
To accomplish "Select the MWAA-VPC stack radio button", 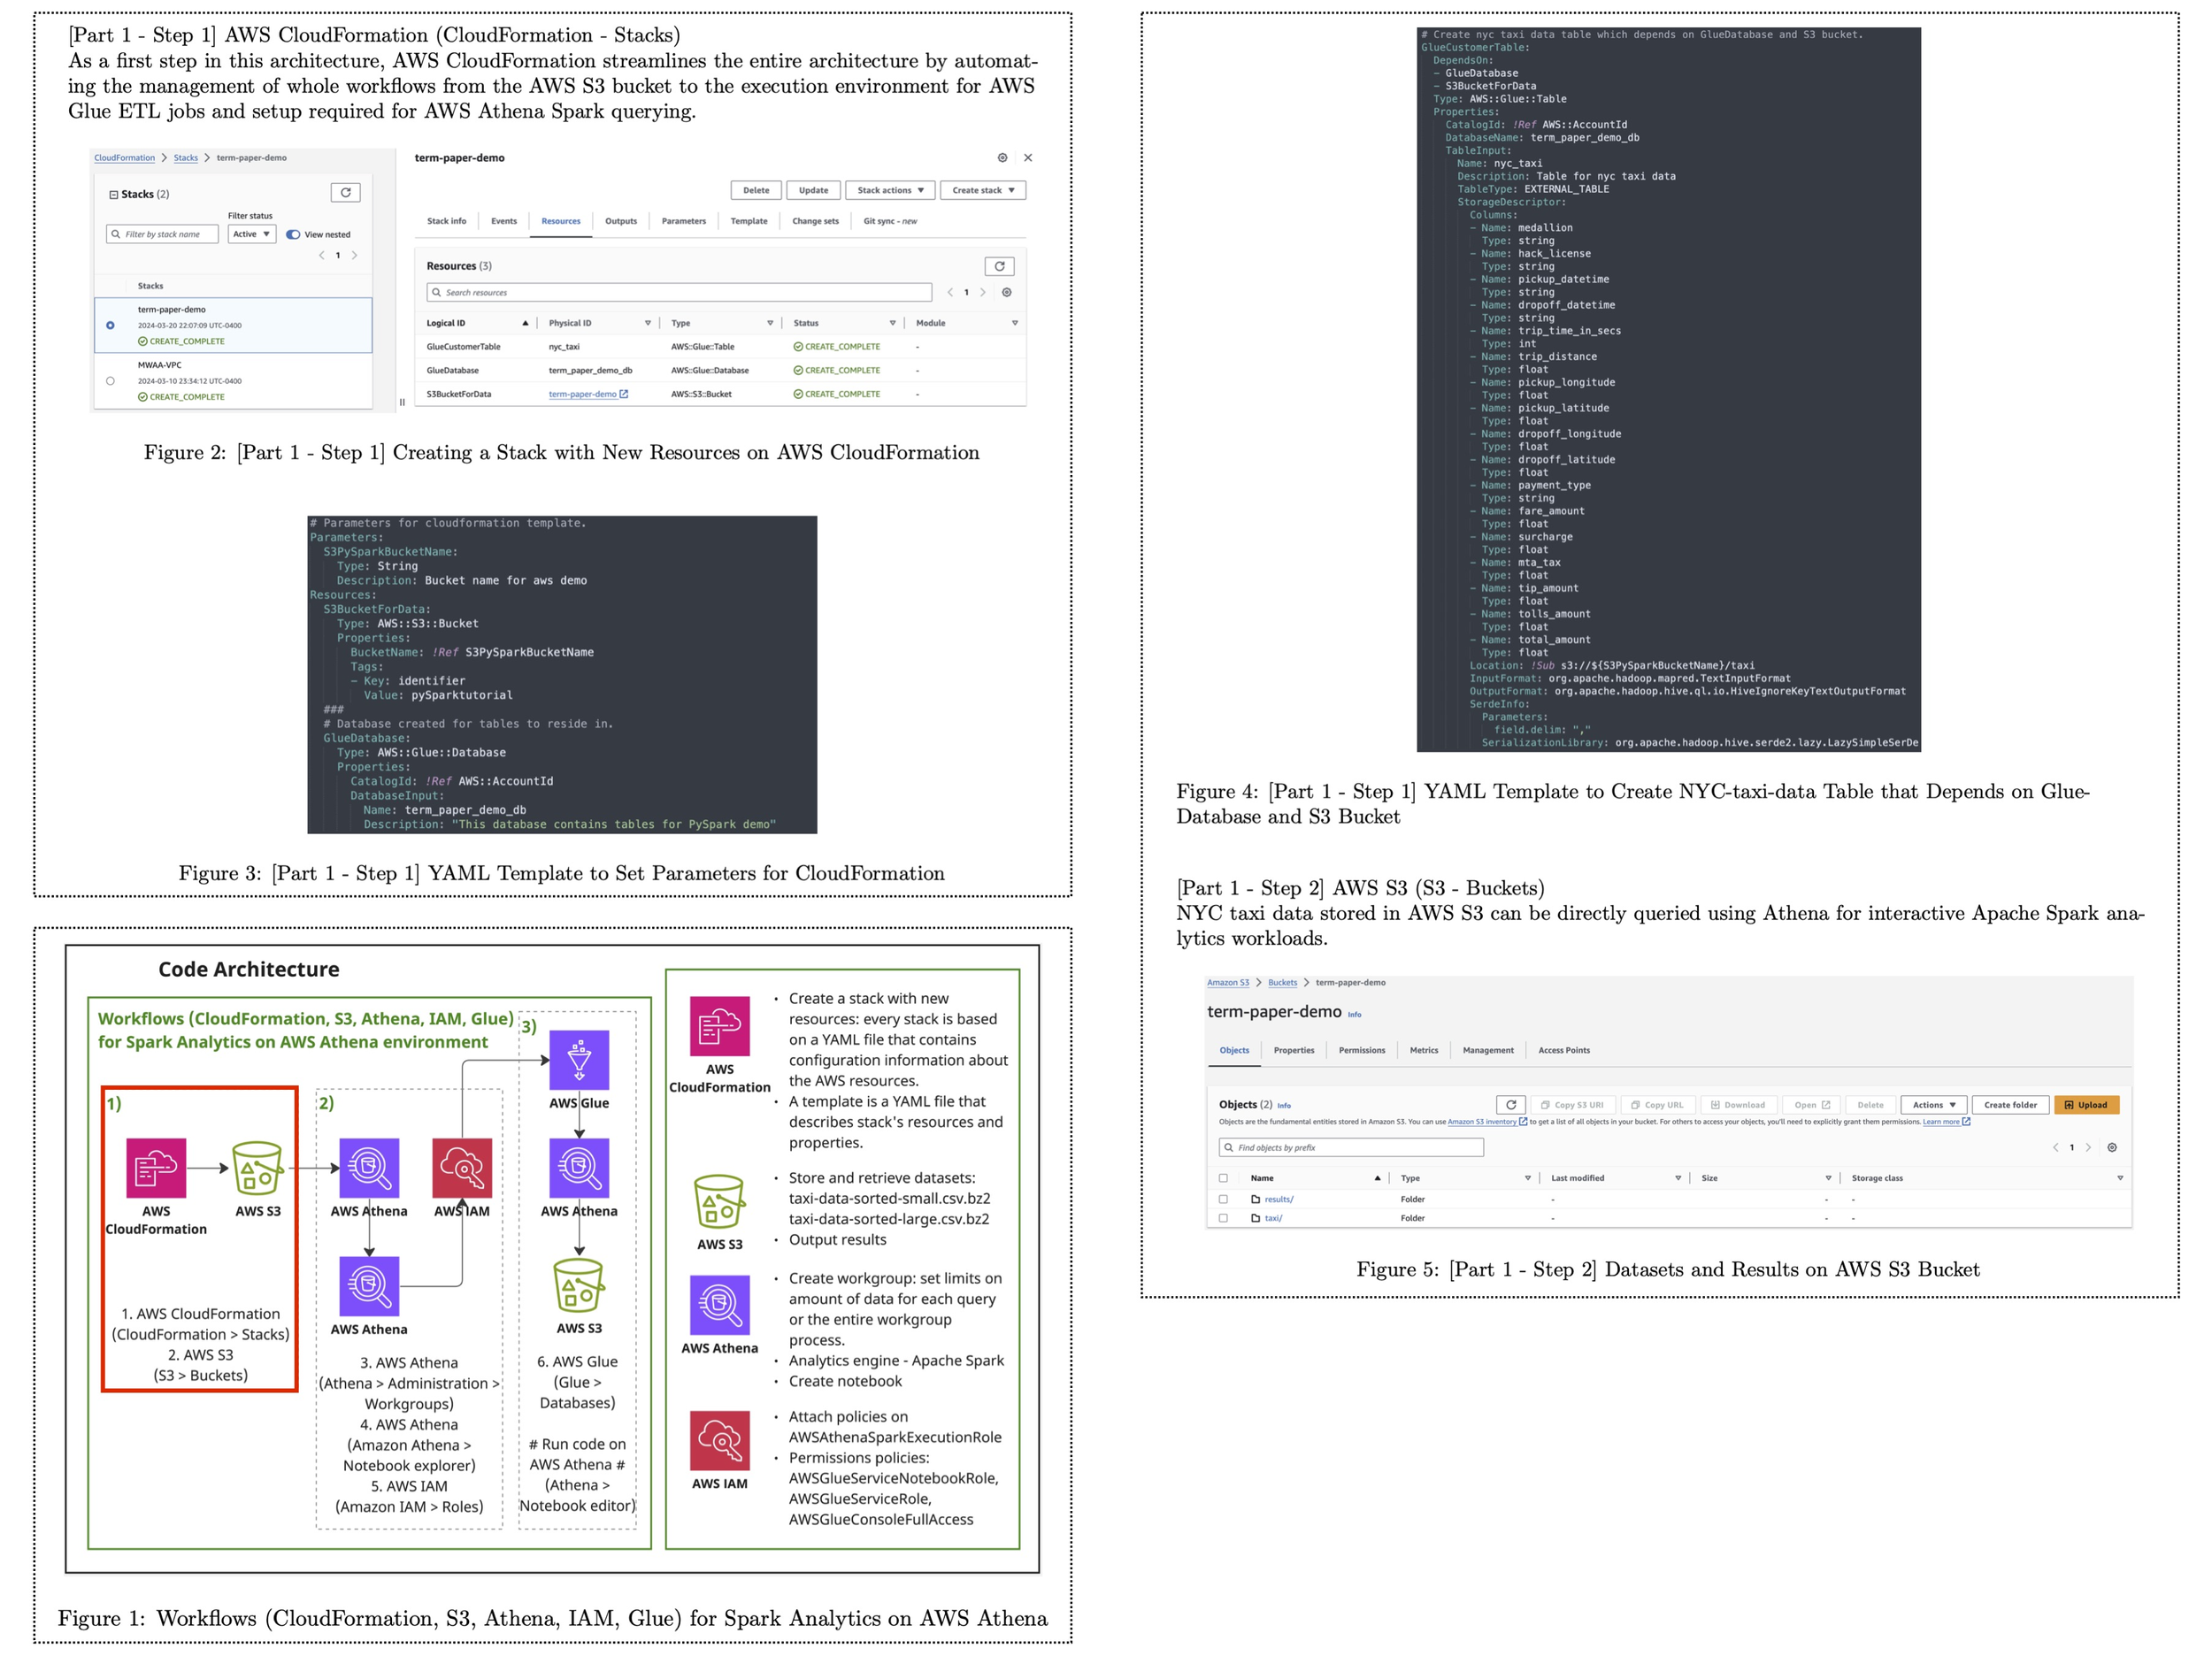I will point(110,381).
